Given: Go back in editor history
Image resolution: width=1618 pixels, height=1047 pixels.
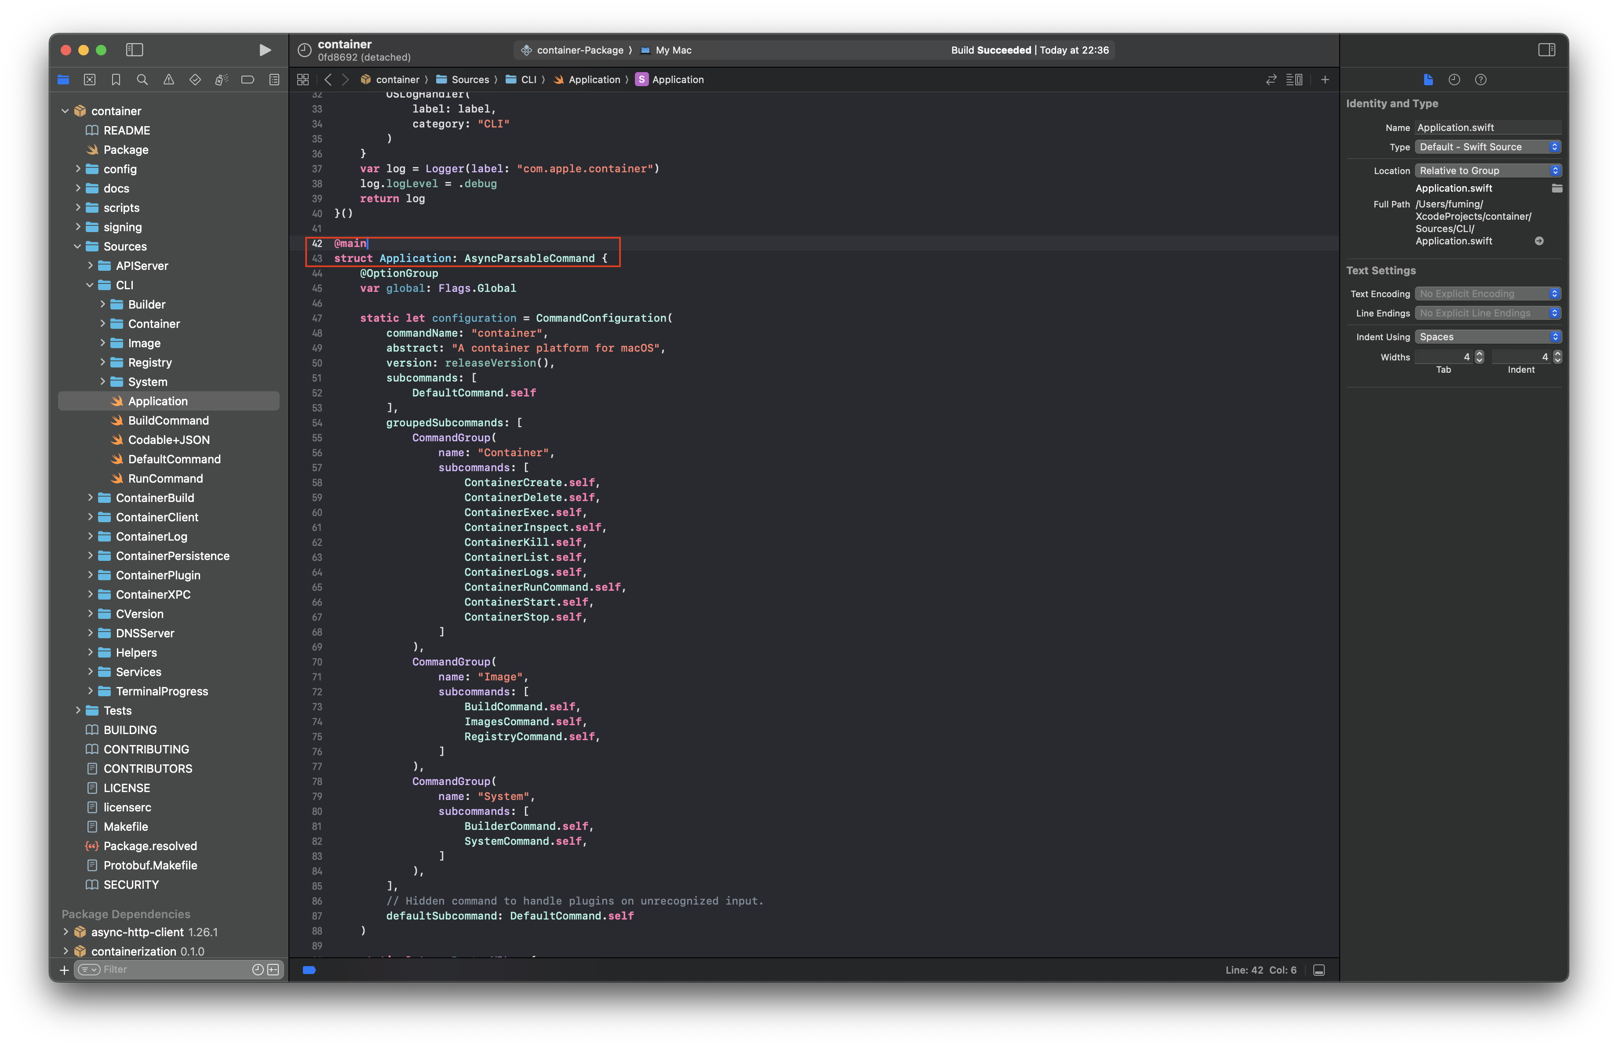Looking at the screenshot, I should click(328, 80).
